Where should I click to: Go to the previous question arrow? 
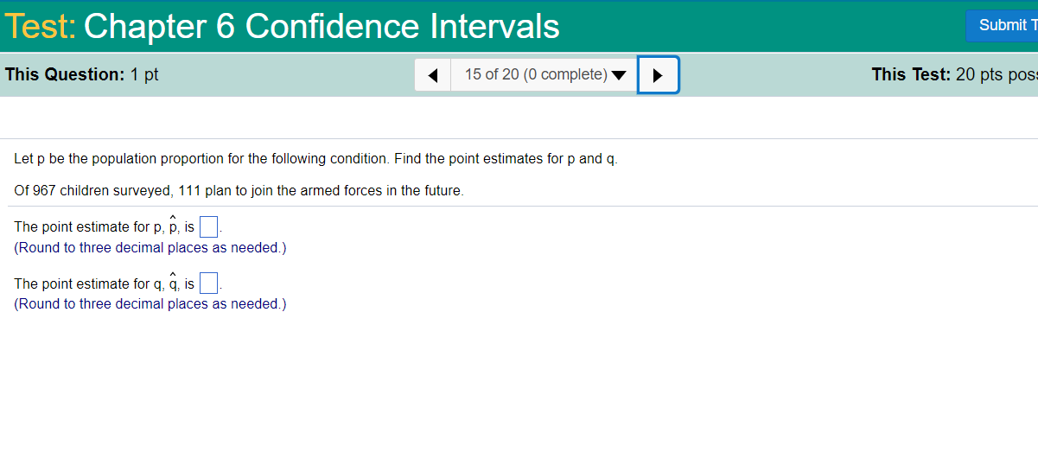pyautogui.click(x=433, y=75)
